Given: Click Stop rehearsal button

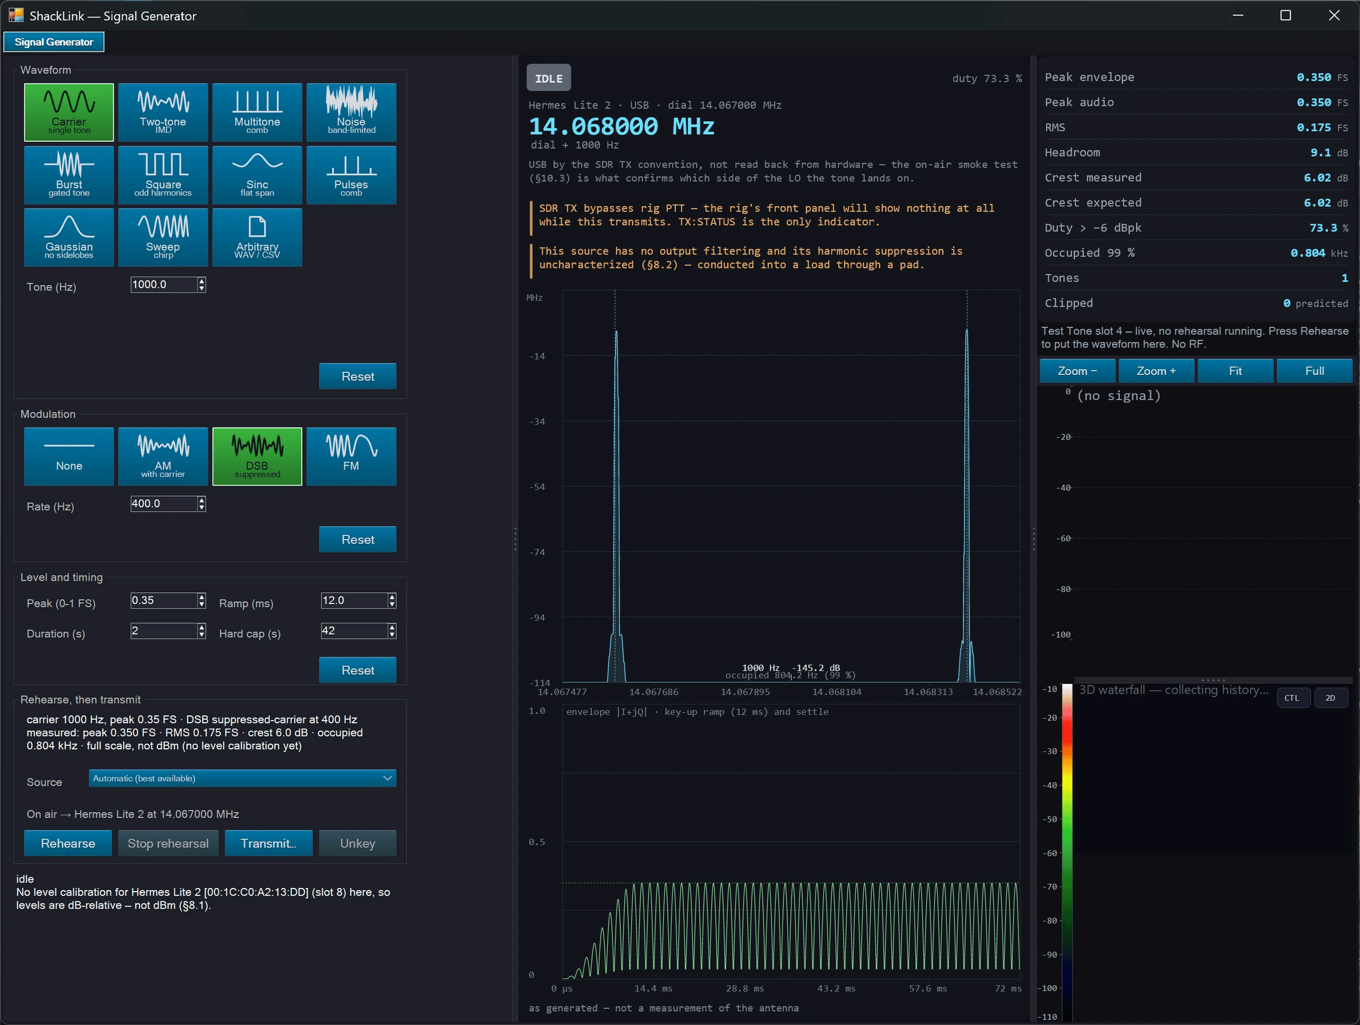Looking at the screenshot, I should [168, 843].
